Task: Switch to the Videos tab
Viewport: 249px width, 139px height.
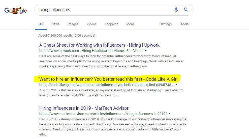Action: point(91,24)
